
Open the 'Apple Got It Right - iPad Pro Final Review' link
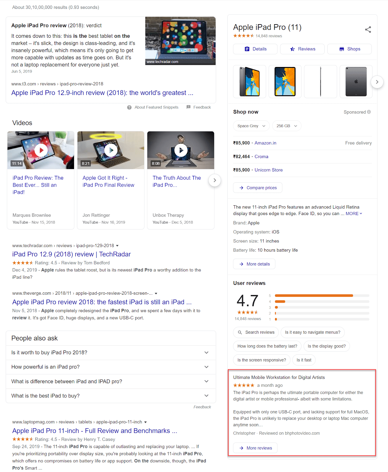coord(108,181)
